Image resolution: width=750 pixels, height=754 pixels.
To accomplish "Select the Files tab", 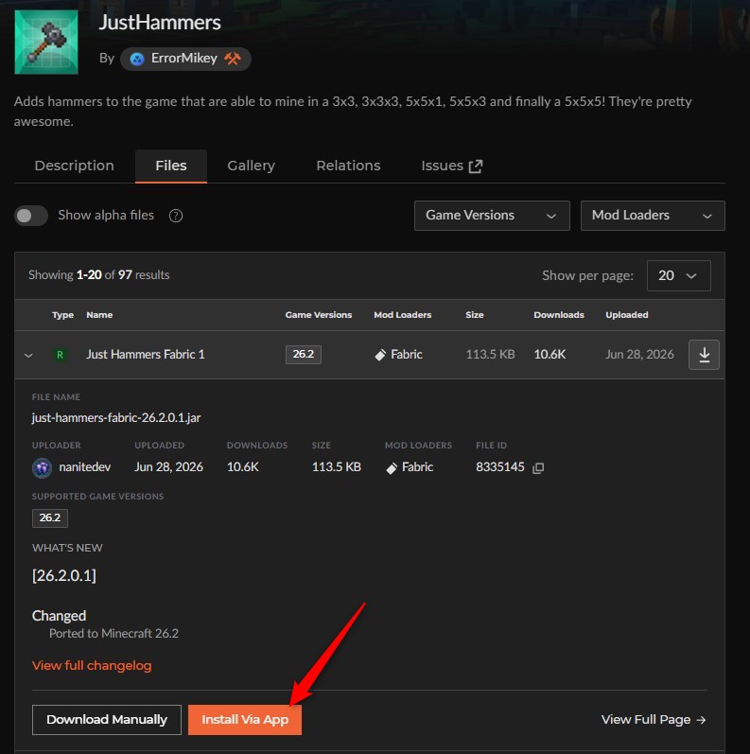I will pos(171,166).
